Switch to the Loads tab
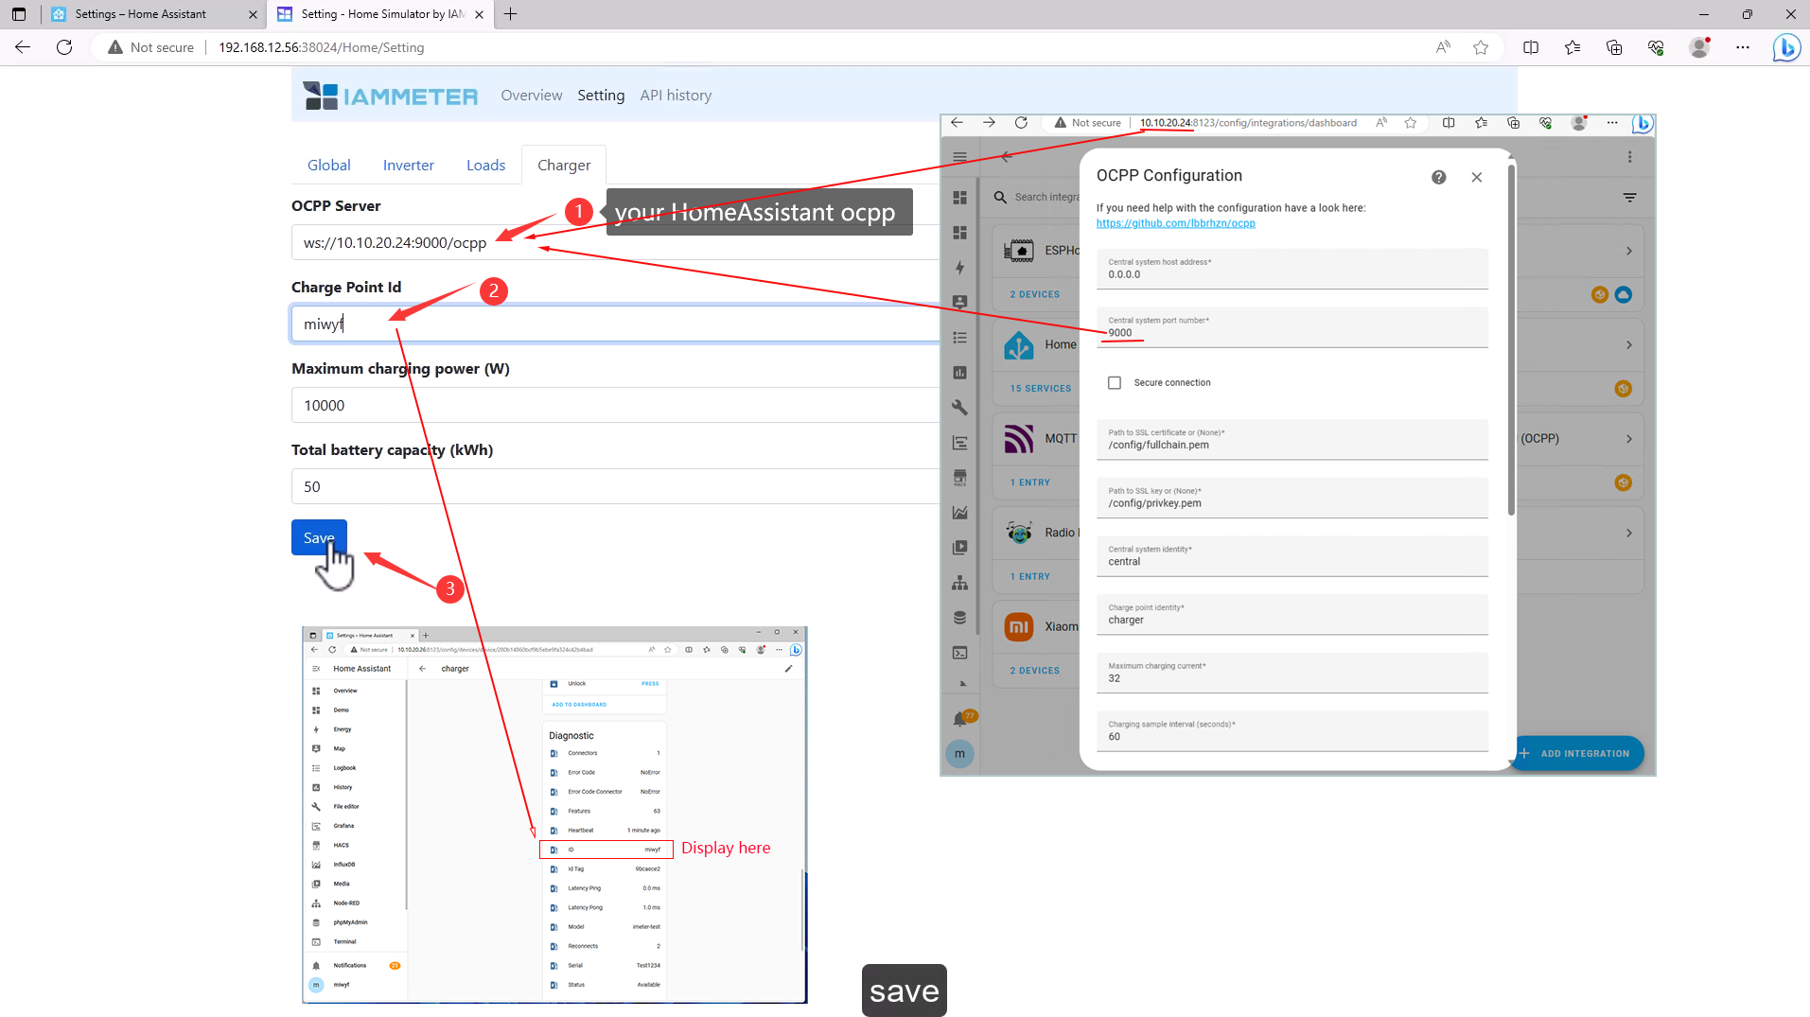The image size is (1810, 1017). click(x=485, y=165)
